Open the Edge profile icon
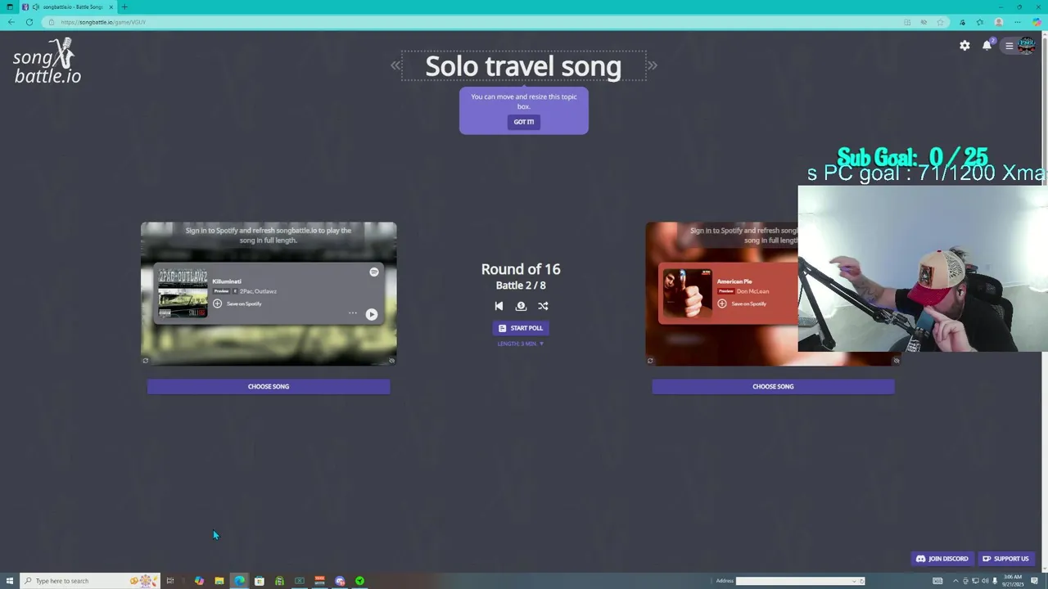Screen dimensions: 1048x589 tap(999, 22)
